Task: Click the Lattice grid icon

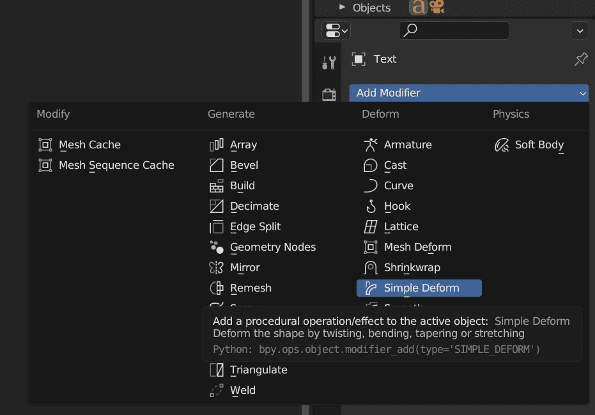Action: tap(371, 226)
